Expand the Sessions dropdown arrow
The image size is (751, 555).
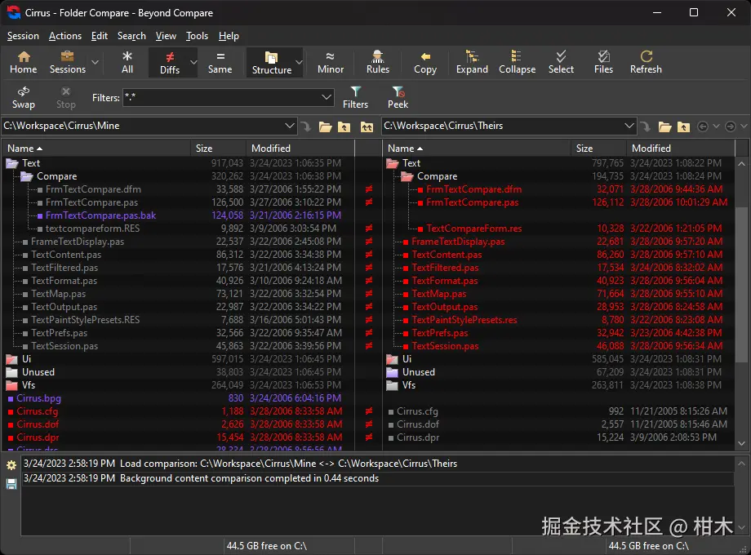pos(95,62)
